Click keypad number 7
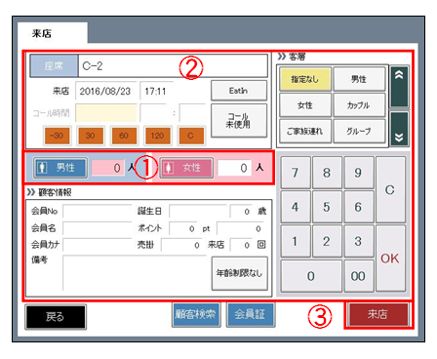The height and width of the screenshot is (359, 437). (x=296, y=173)
